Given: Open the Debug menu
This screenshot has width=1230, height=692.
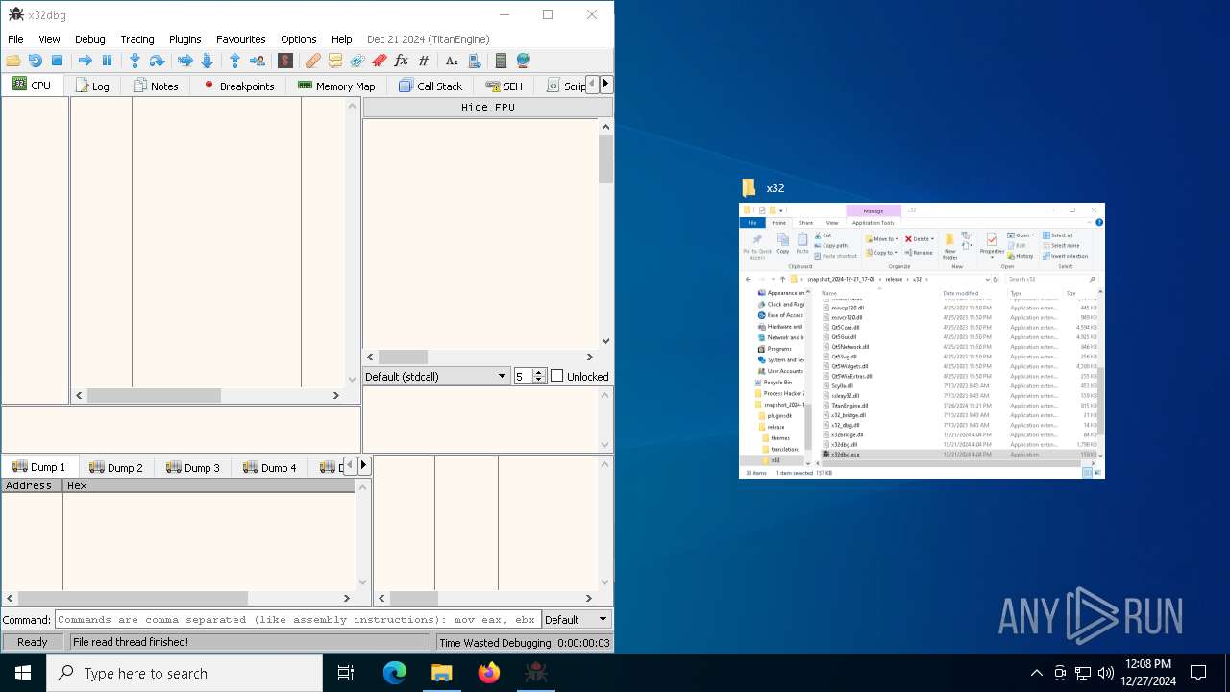Looking at the screenshot, I should (x=90, y=39).
